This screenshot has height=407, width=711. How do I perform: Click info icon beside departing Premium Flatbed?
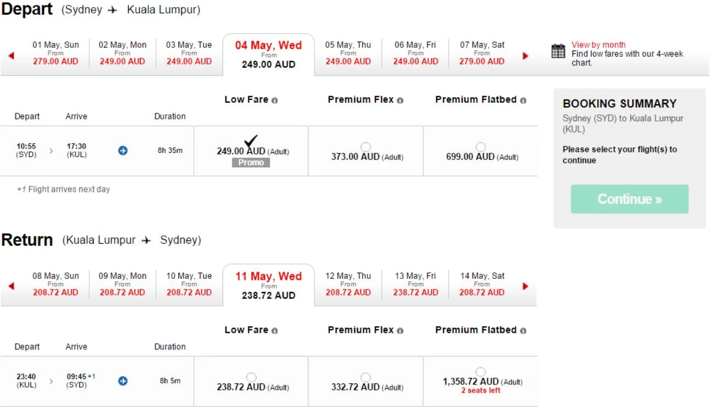tap(523, 101)
